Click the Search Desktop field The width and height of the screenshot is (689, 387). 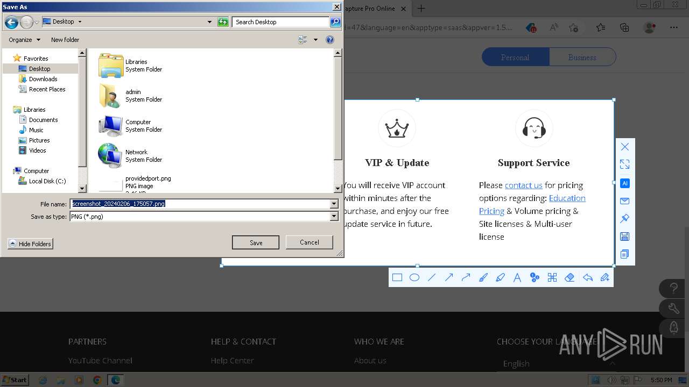tap(281, 22)
